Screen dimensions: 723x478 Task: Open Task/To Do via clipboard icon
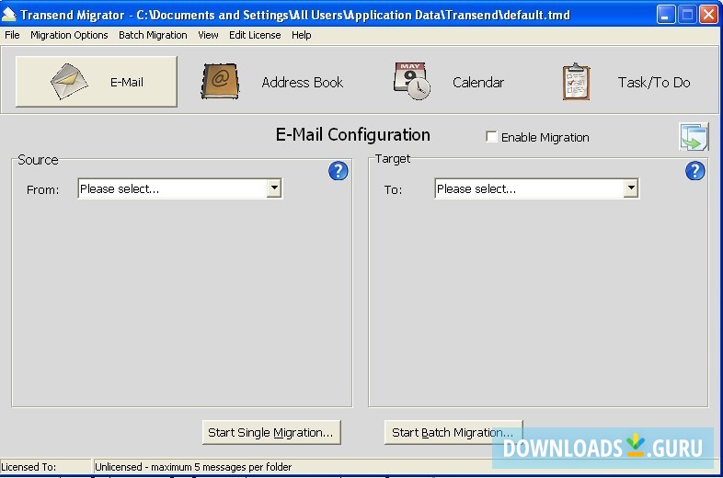tap(576, 81)
